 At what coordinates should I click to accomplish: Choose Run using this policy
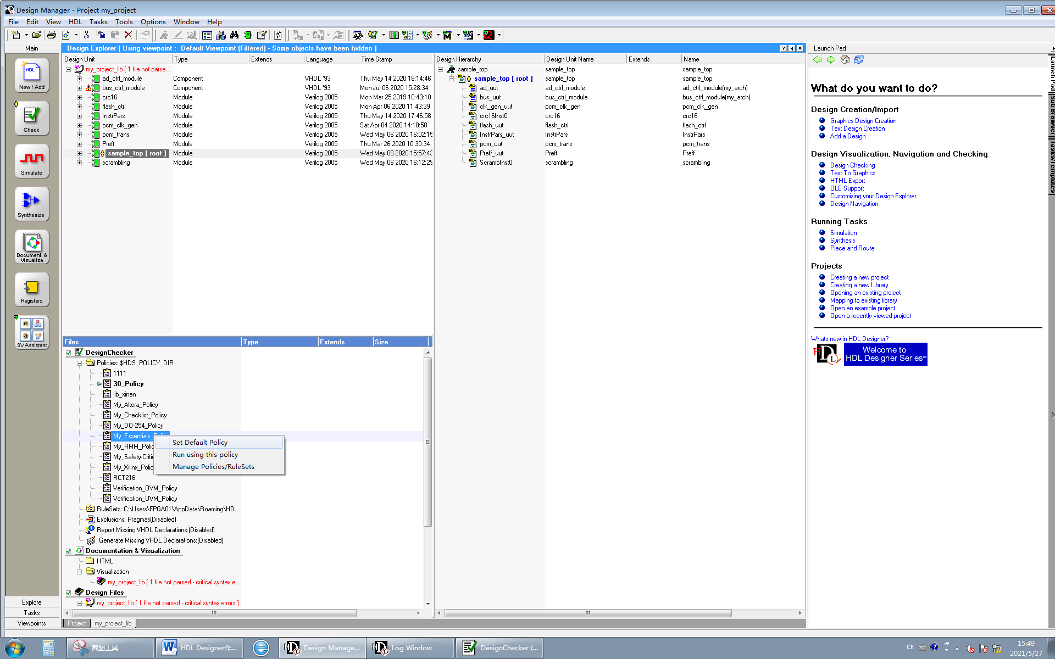[x=205, y=455]
